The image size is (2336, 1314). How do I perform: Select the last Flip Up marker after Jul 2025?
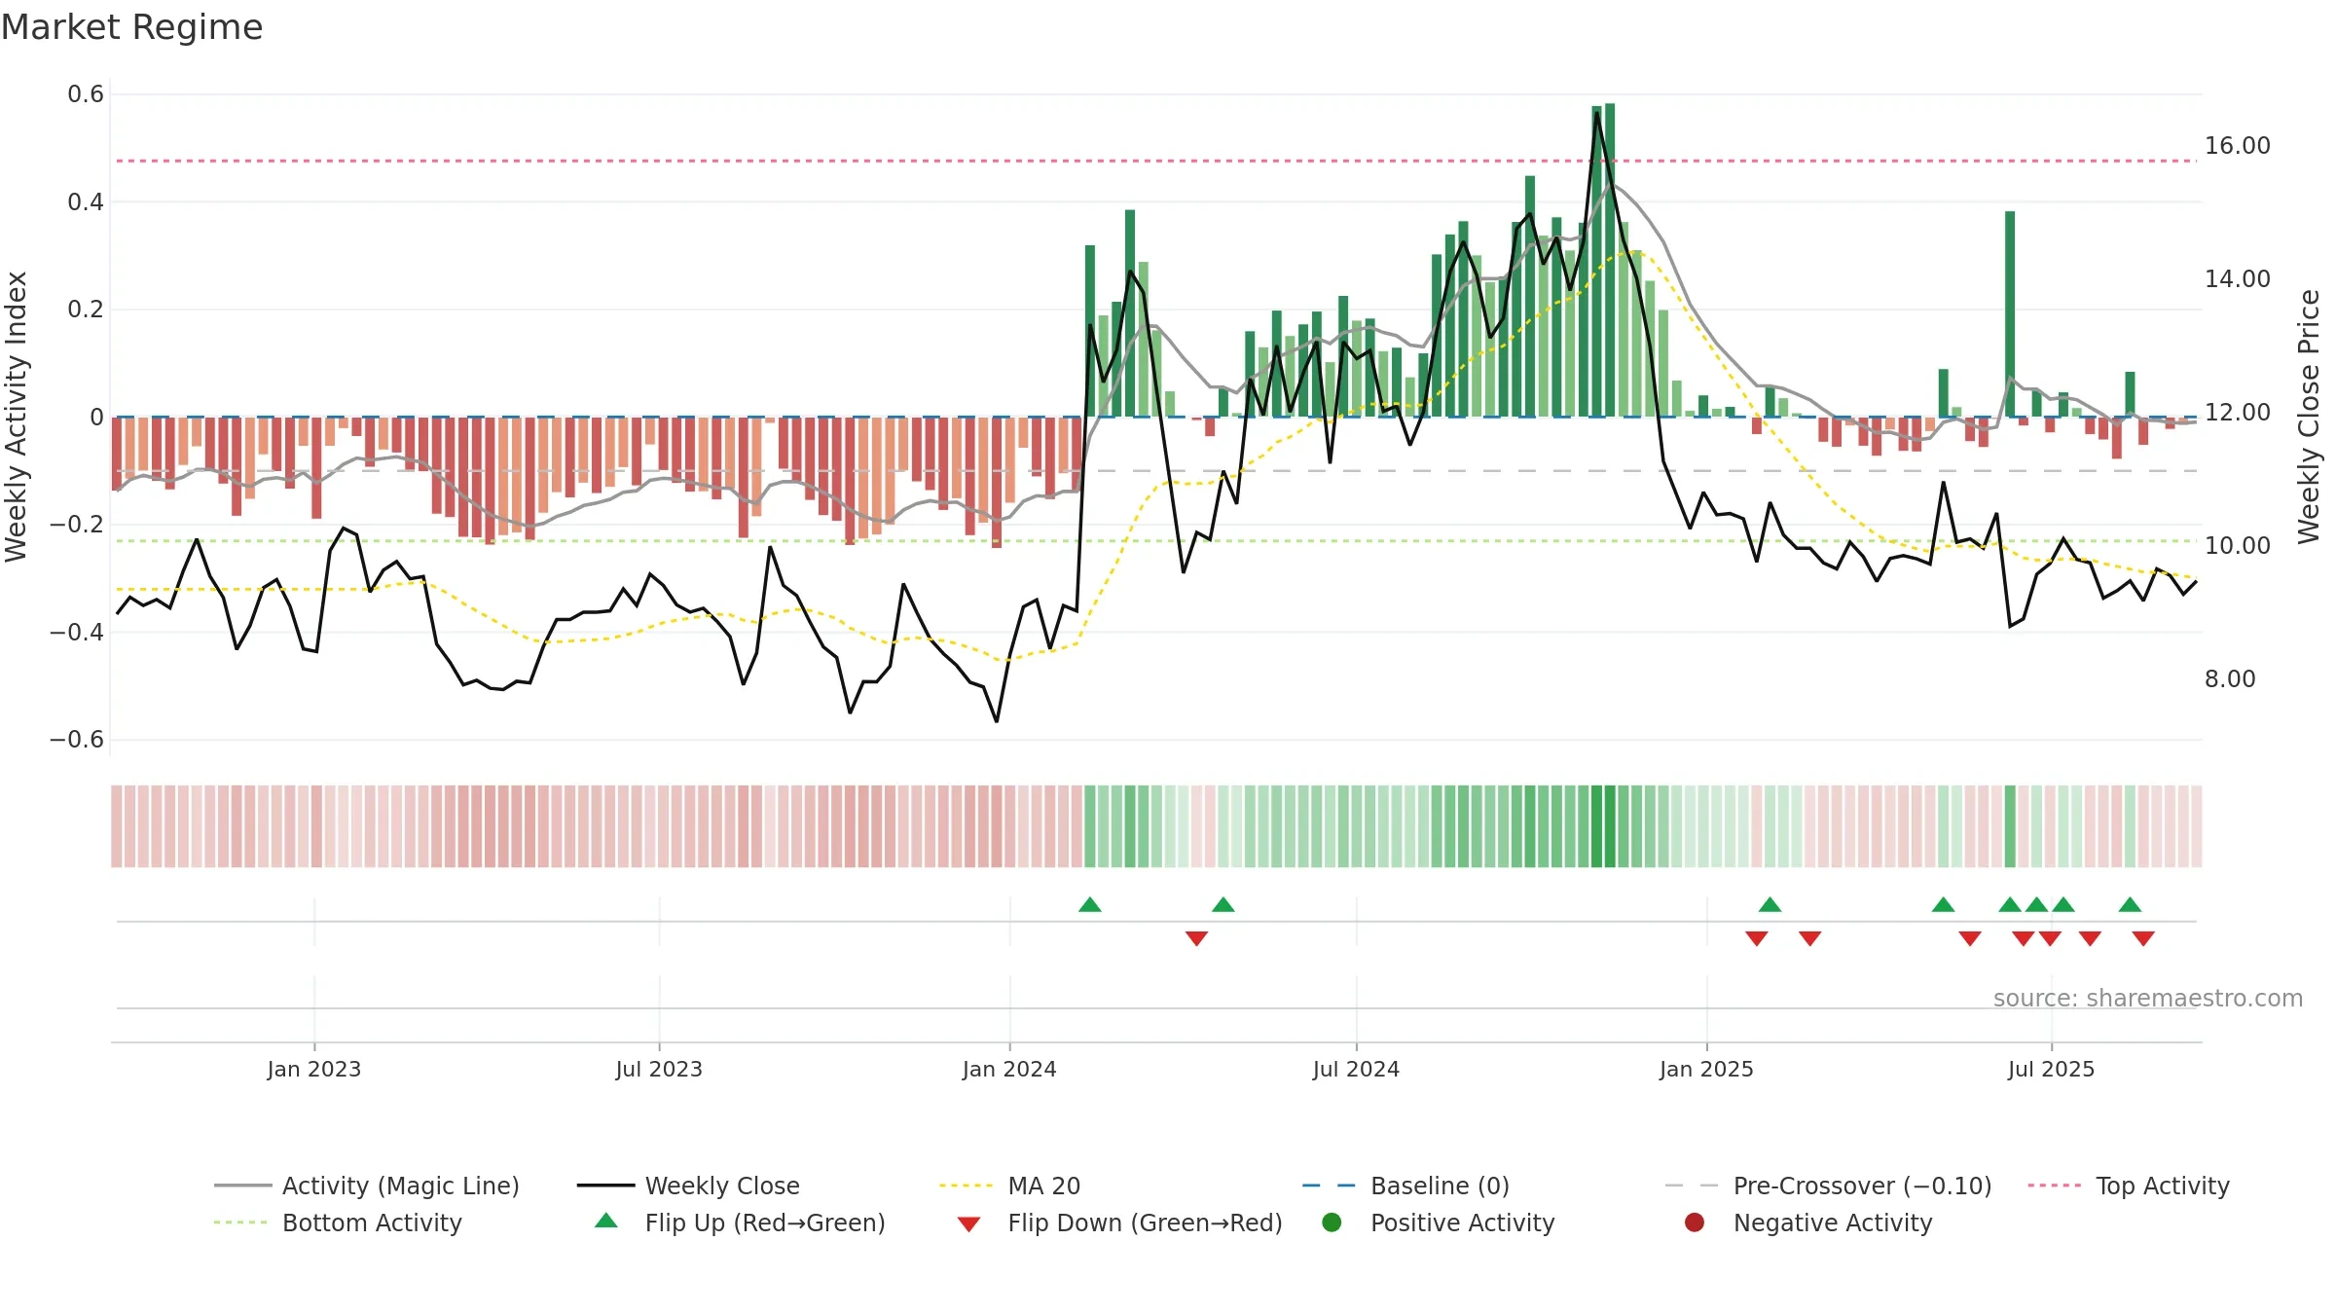click(2130, 905)
